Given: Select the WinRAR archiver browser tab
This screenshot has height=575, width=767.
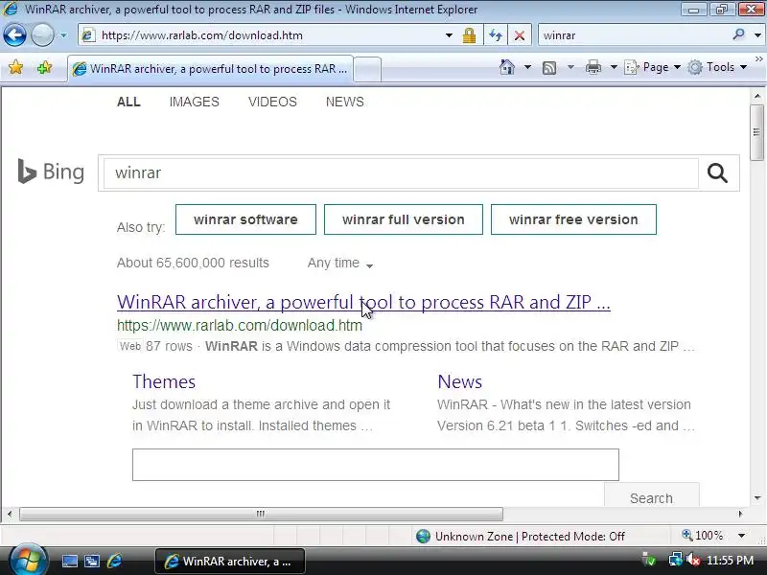Looking at the screenshot, I should click(x=210, y=69).
